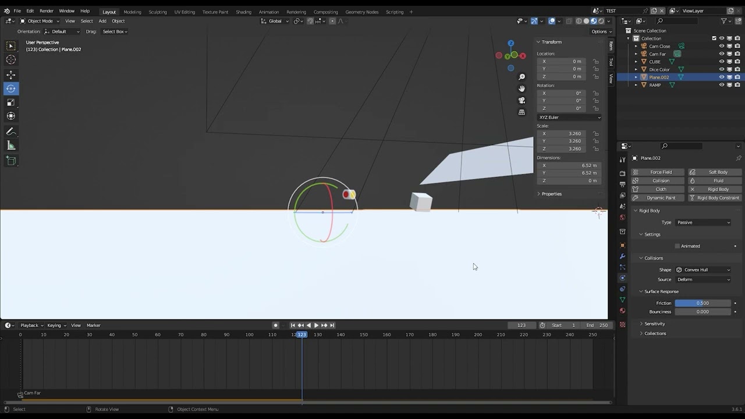Hide RAMP object in viewport

(722, 85)
